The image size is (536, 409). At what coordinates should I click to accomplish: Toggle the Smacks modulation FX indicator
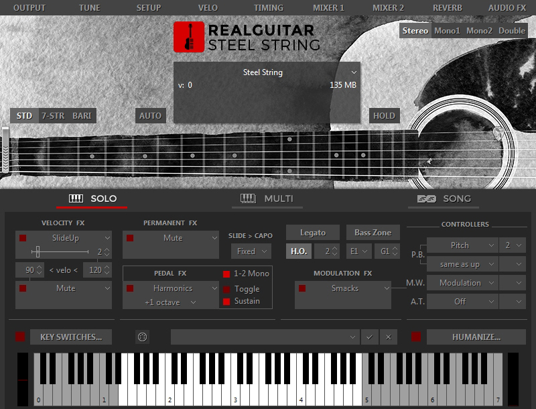tap(302, 288)
